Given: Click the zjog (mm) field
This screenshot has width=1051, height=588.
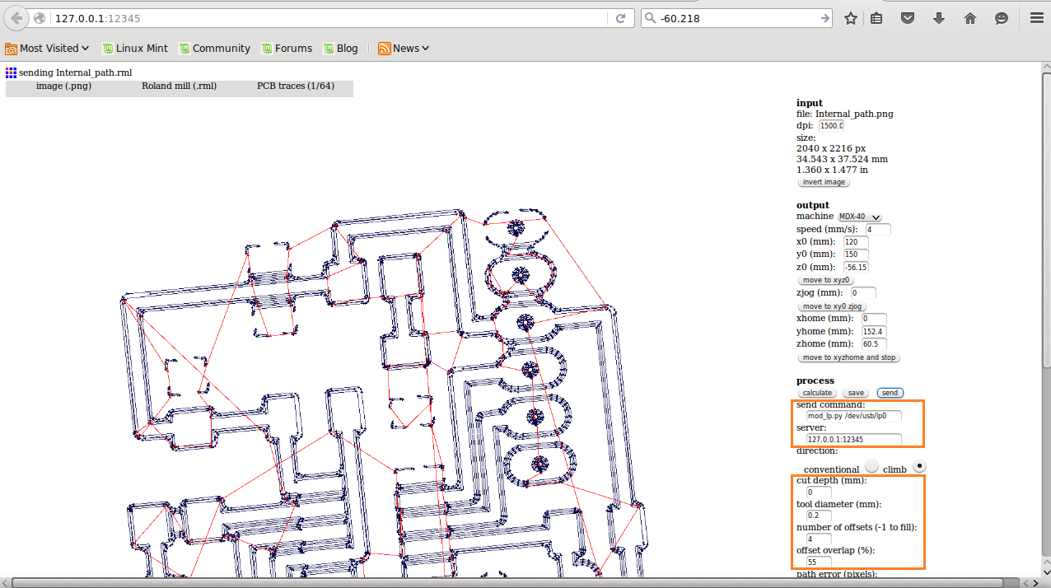Looking at the screenshot, I should click(x=863, y=293).
